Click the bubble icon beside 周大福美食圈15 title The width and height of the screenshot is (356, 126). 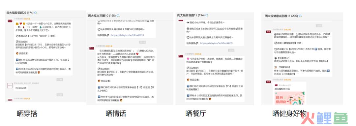point(207,15)
